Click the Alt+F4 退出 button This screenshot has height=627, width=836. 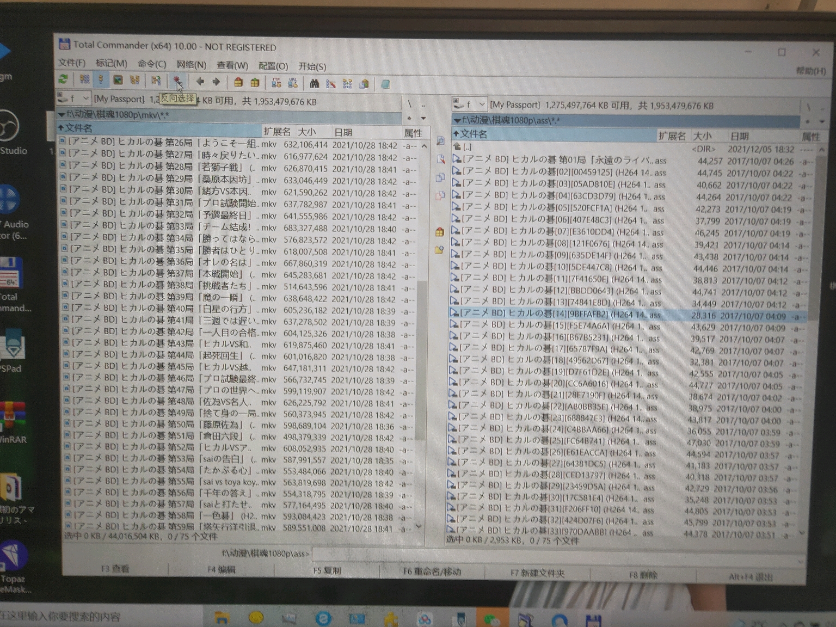[x=751, y=577]
